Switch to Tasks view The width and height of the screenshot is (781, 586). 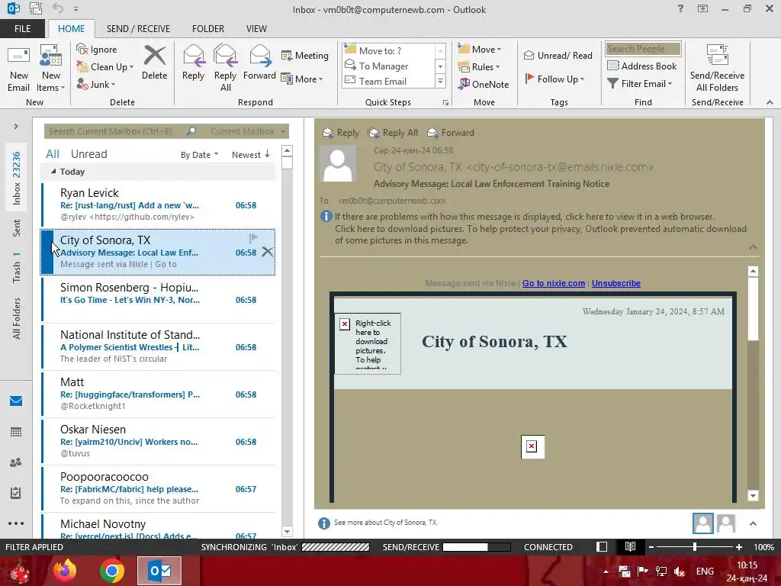pos(16,493)
